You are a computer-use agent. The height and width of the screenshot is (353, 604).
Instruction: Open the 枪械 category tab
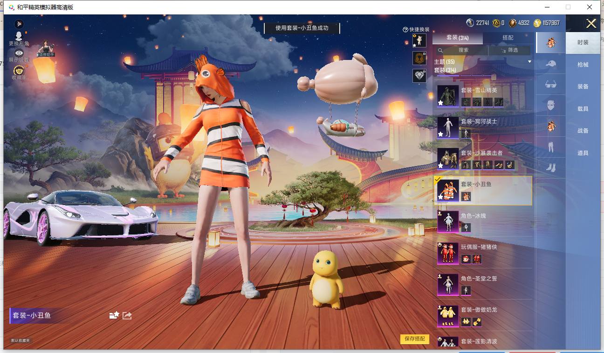tap(583, 65)
